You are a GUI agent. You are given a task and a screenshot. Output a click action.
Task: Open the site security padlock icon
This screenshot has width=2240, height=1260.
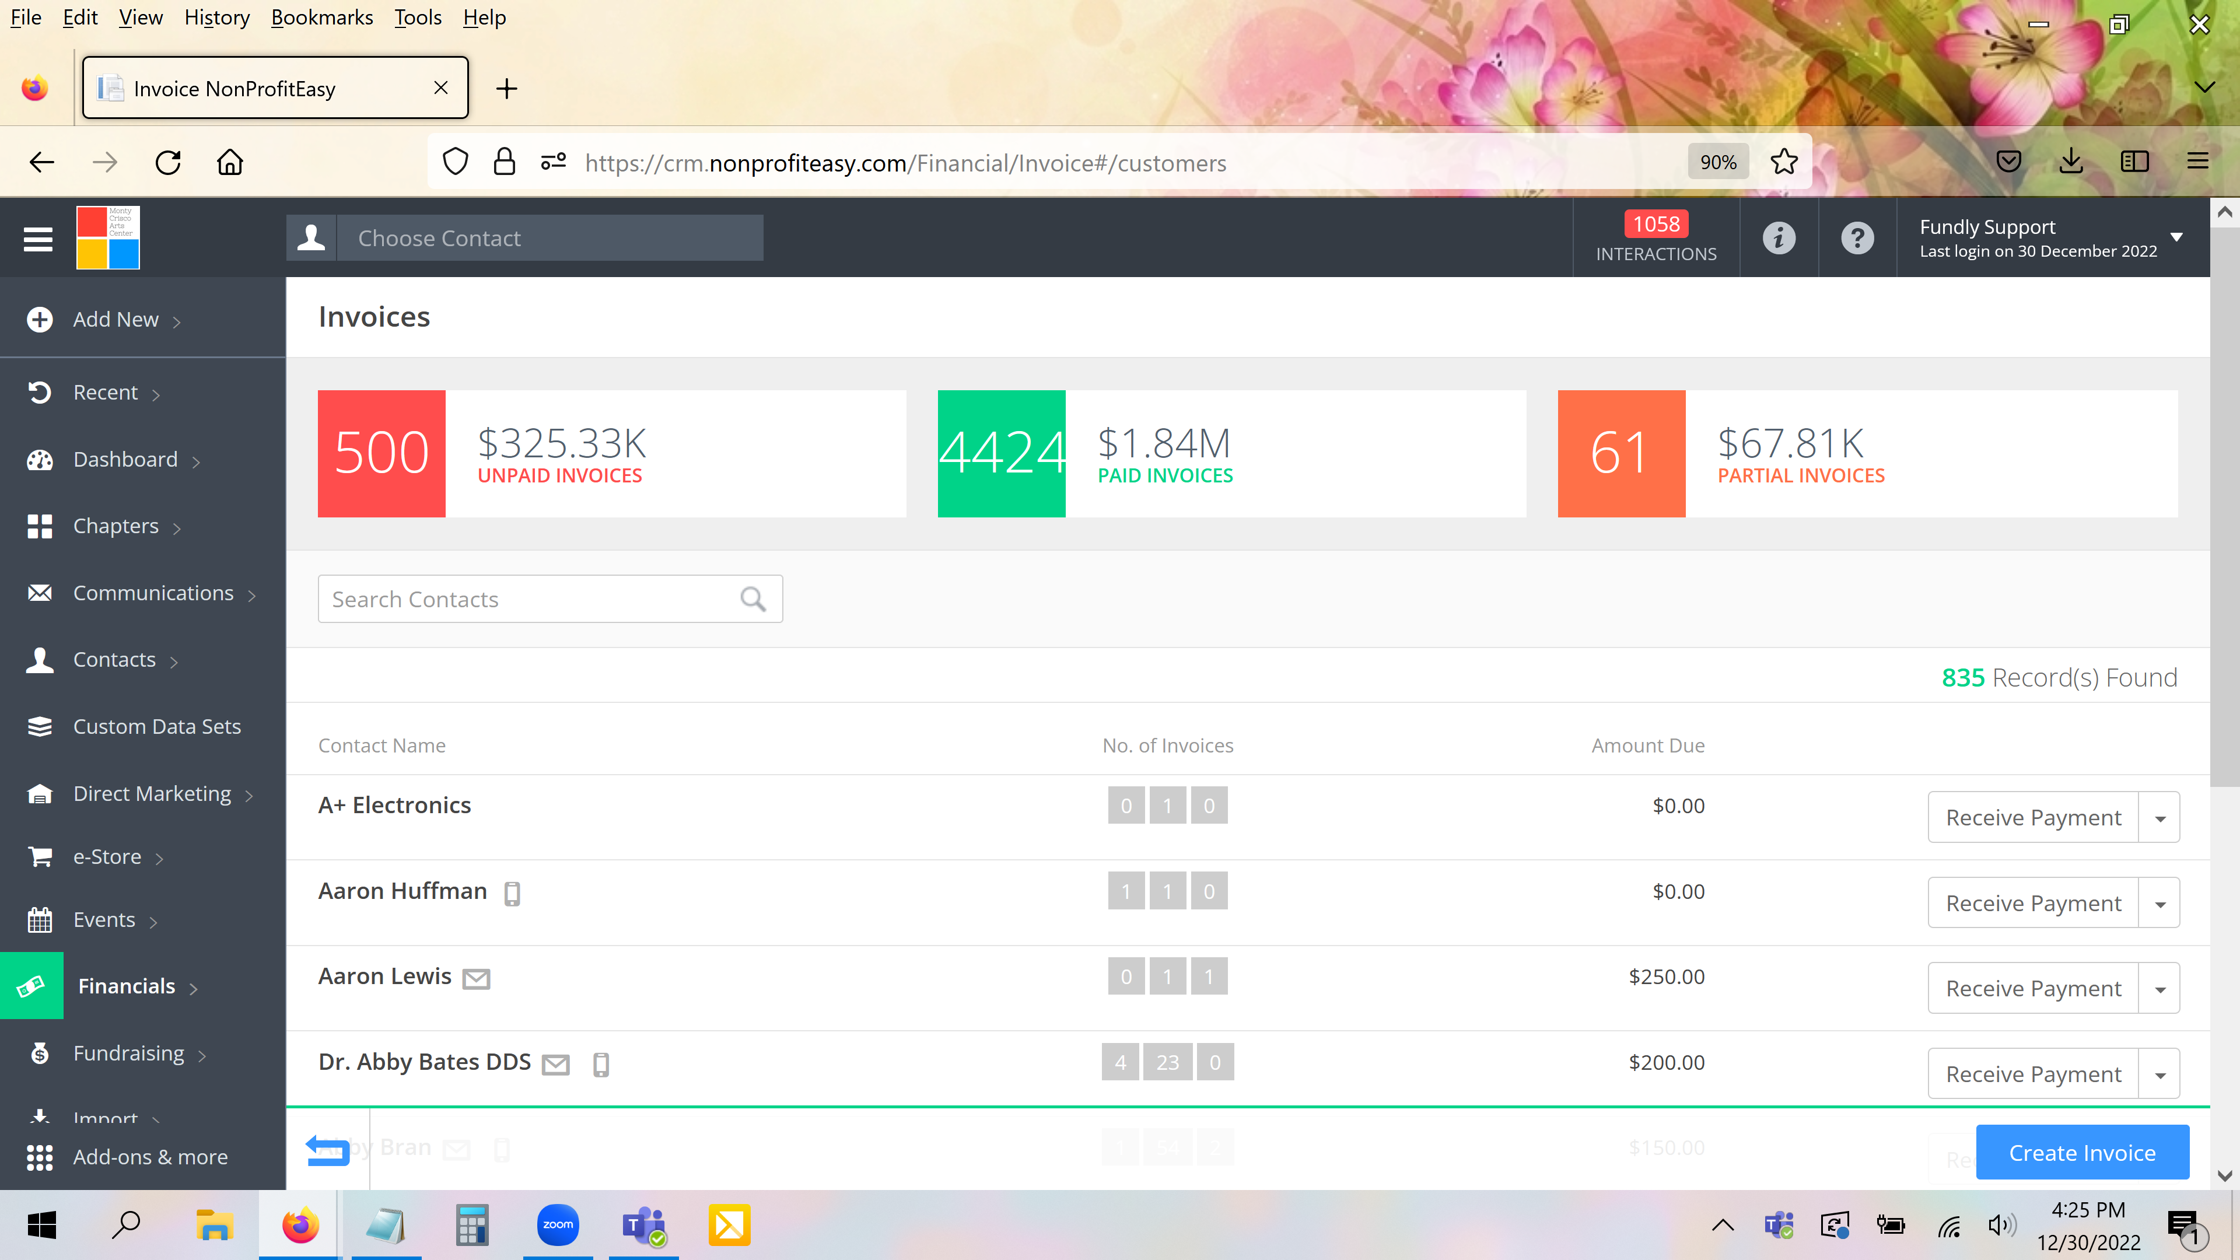(x=505, y=162)
